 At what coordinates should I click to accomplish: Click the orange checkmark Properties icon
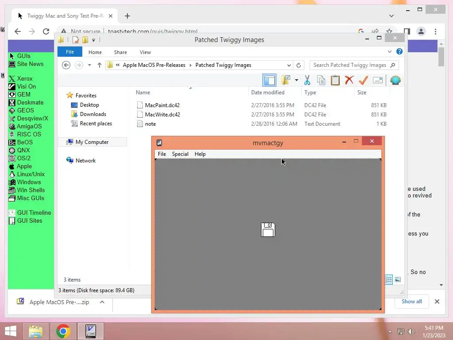point(363,80)
